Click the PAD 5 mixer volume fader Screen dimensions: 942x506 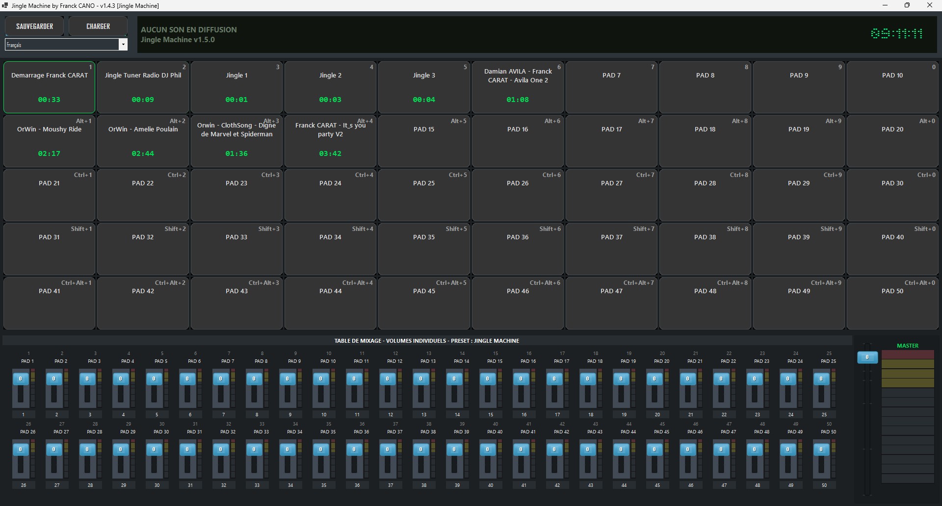click(x=154, y=379)
